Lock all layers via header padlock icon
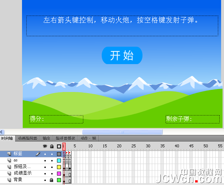224x185 pixels. pos(52,146)
